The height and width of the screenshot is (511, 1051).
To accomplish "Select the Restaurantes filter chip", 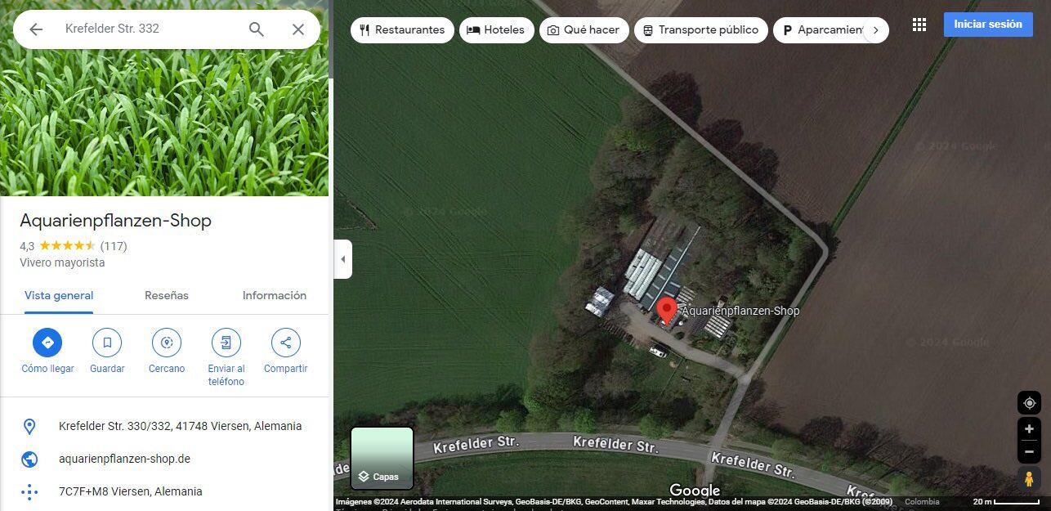I will click(x=402, y=30).
